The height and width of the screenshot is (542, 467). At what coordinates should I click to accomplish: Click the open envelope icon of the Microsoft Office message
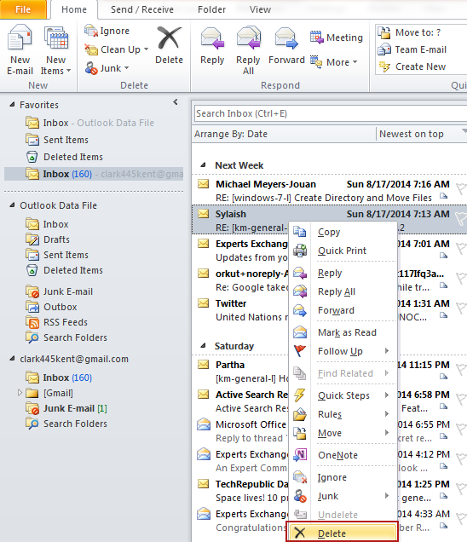(x=204, y=424)
